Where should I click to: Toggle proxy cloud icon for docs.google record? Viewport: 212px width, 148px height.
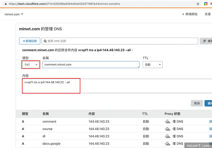(167, 144)
